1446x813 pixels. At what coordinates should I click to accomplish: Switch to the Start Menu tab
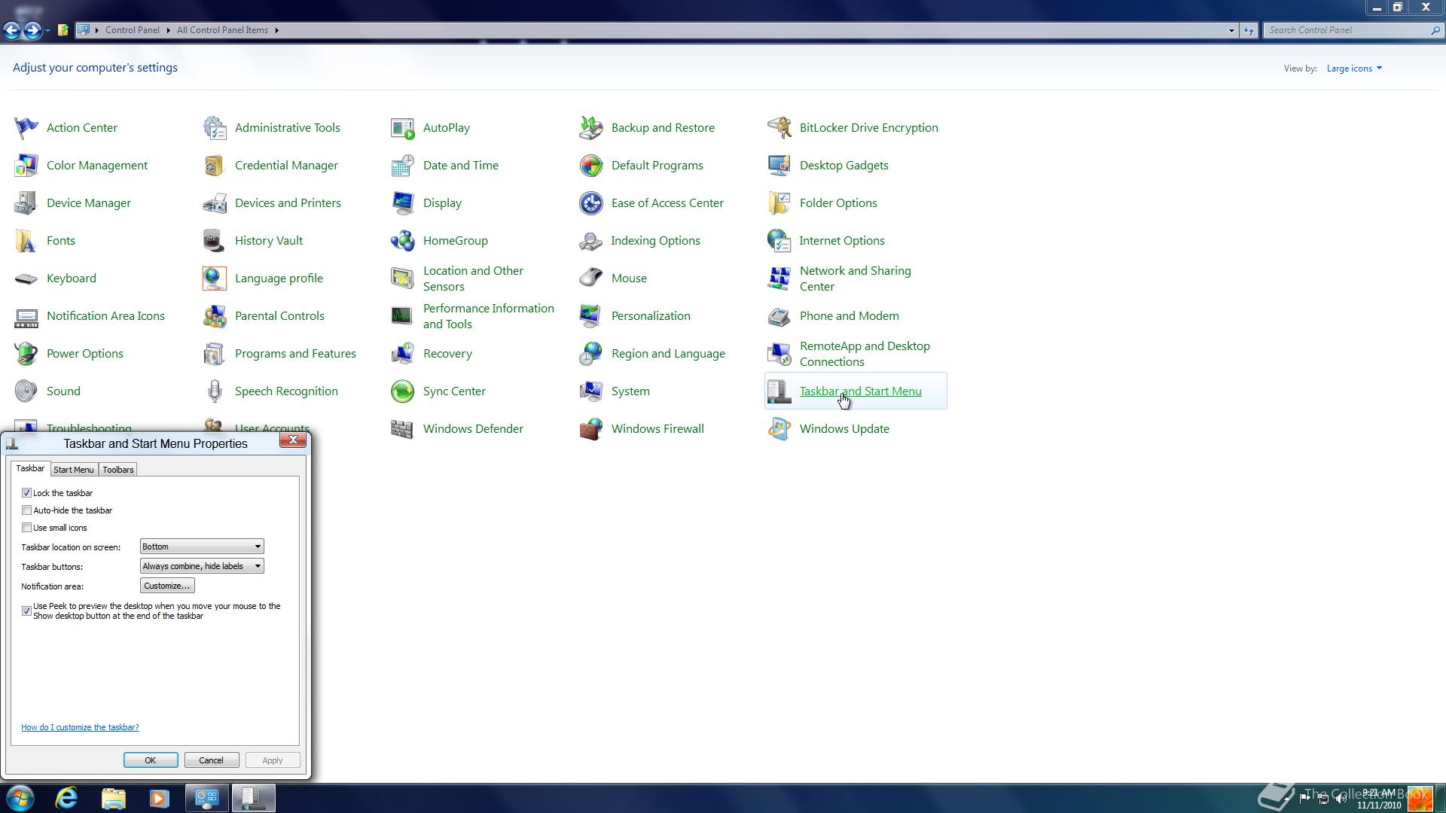click(x=74, y=470)
